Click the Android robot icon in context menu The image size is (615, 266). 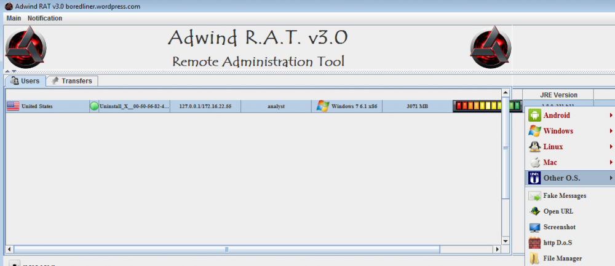[x=534, y=115]
